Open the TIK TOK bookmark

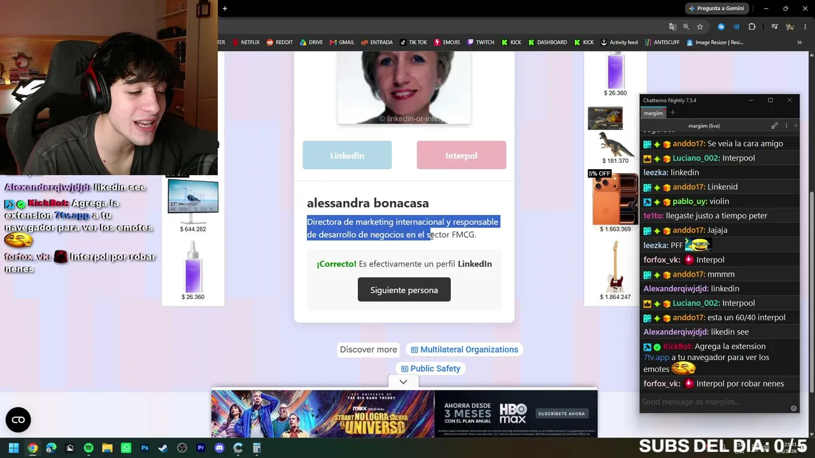pos(413,43)
